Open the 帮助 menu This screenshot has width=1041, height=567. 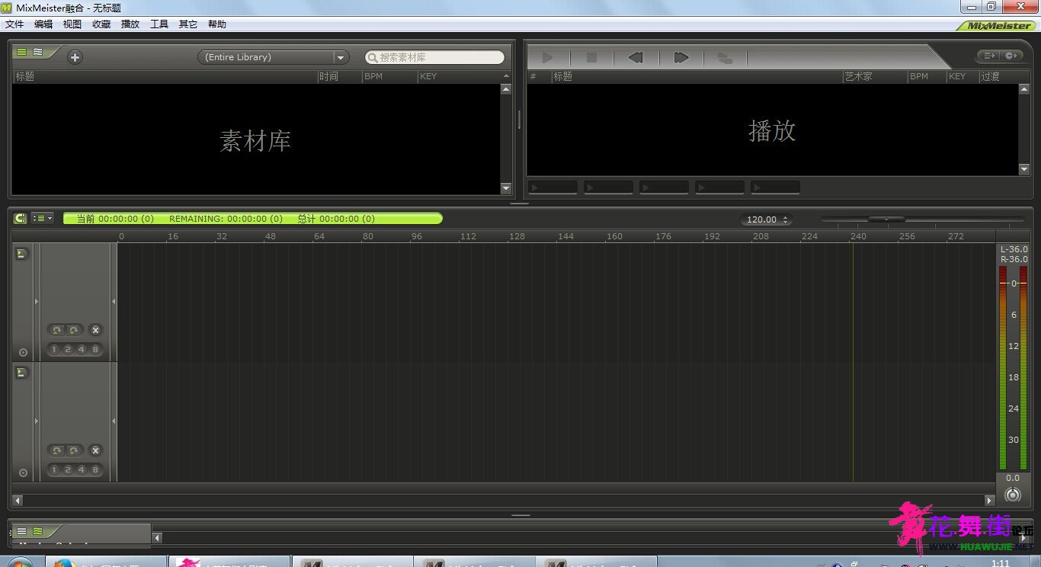(217, 24)
